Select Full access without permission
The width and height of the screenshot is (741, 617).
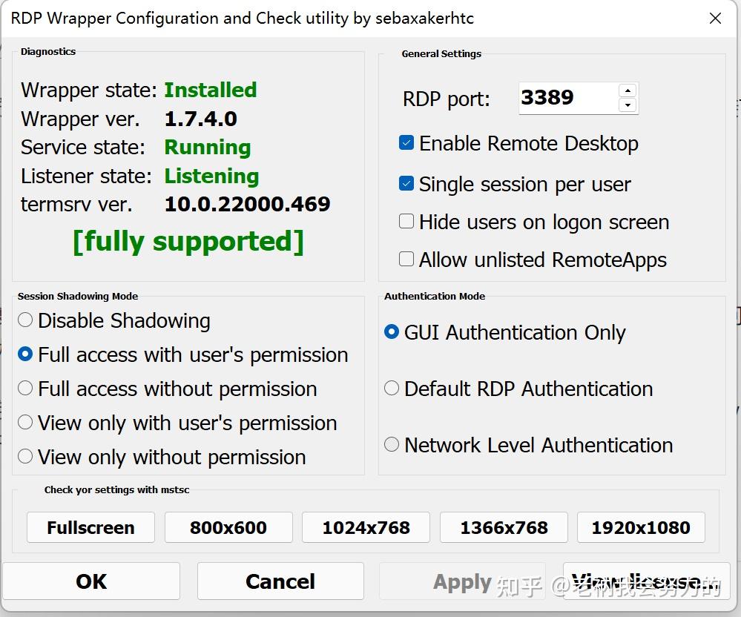(25, 389)
